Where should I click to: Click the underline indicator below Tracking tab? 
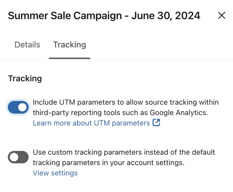pos(70,58)
